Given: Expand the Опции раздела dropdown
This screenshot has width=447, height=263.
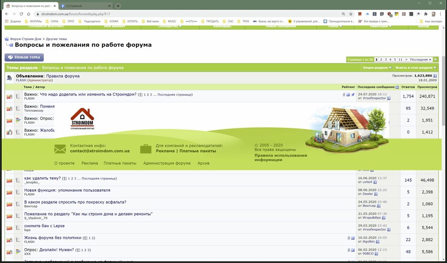Looking at the screenshot, I should 377,68.
